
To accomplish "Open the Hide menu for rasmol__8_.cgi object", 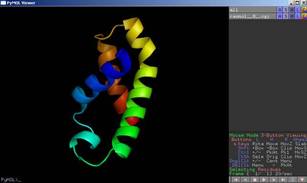I will 292,16.
